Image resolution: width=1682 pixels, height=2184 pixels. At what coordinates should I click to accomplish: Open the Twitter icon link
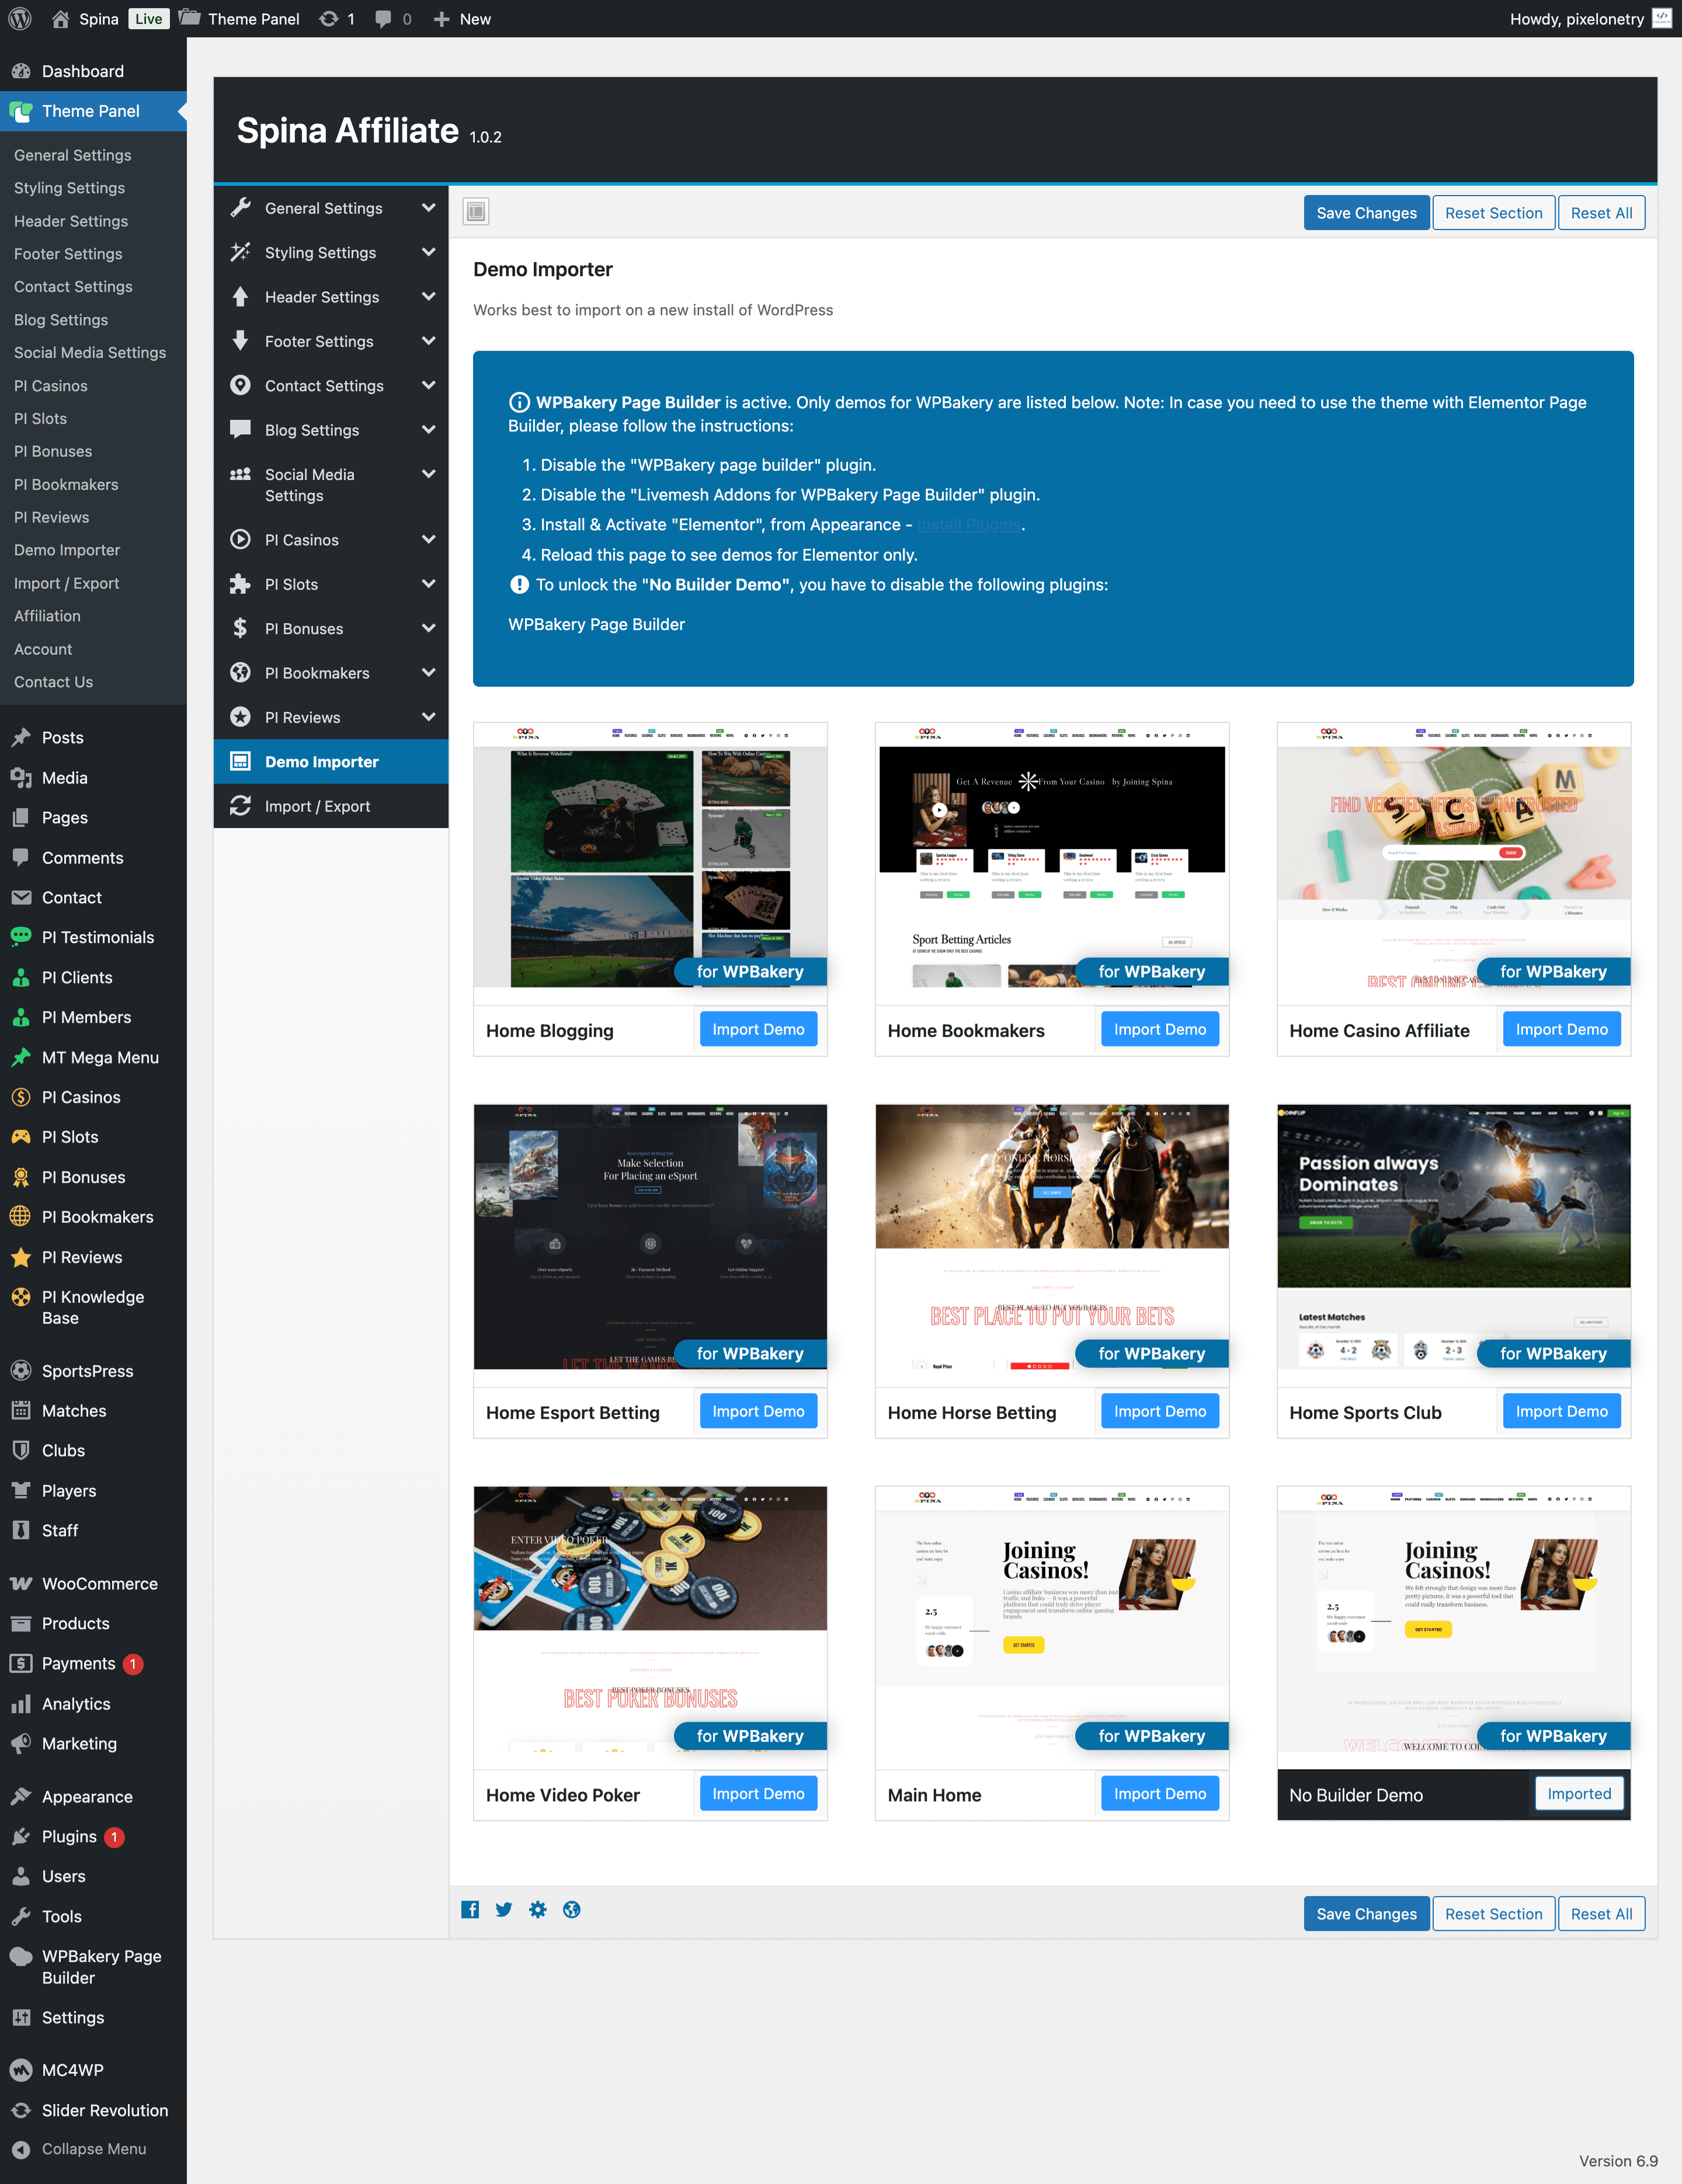coord(504,1909)
